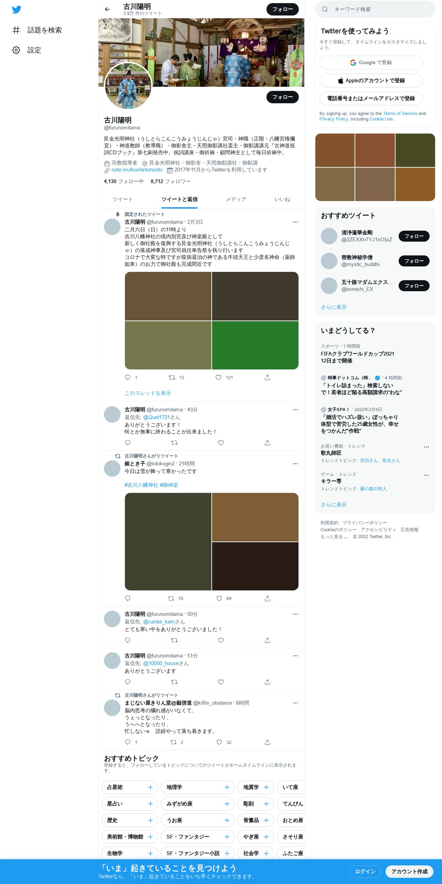Open the いいね tab
This screenshot has width=442, height=884.
coord(282,199)
